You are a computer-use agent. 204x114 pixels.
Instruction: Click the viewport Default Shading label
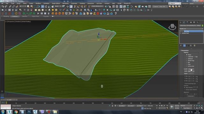(26, 22)
